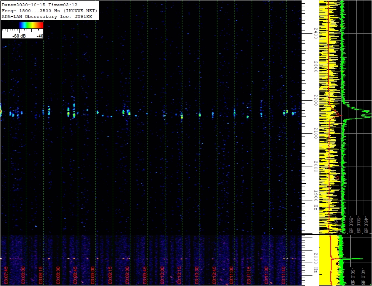Select the 03:10:30 time label

tap(197, 275)
